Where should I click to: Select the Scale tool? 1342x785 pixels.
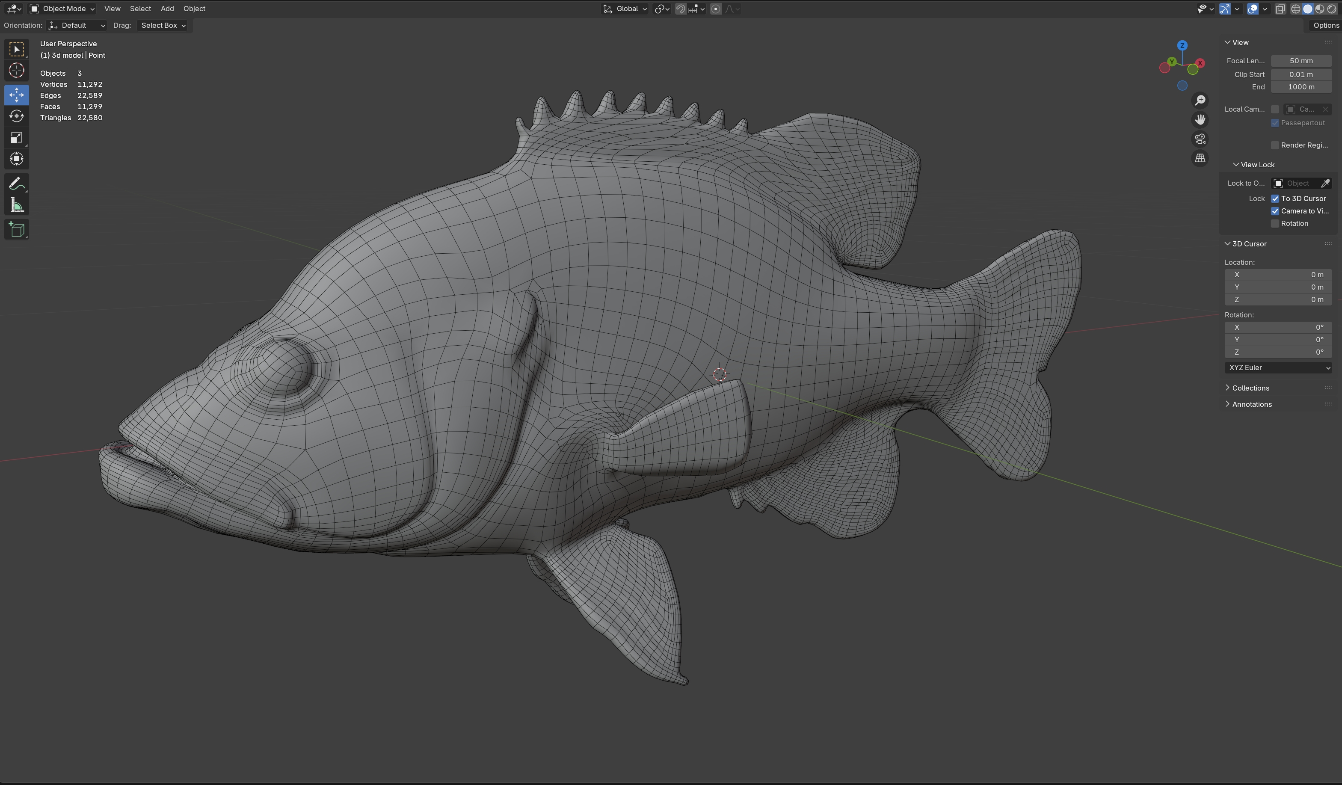pos(17,138)
